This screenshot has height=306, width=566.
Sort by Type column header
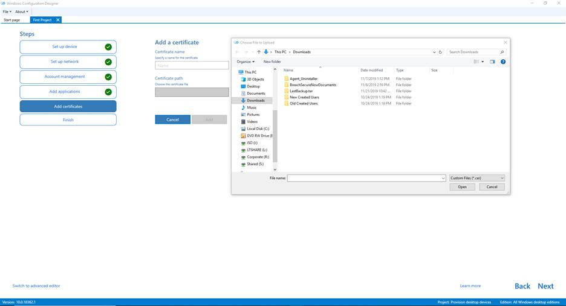400,70
